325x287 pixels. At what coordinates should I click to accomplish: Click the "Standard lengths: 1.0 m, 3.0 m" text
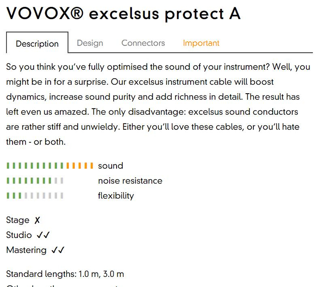[x=65, y=274]
